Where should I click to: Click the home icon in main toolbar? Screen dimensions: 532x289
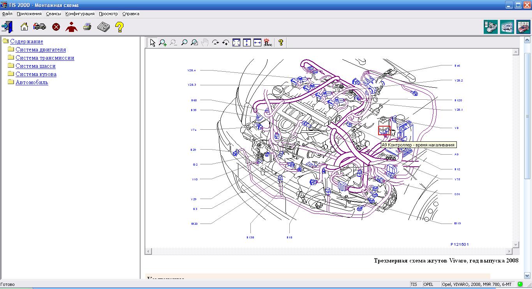[x=24, y=27]
